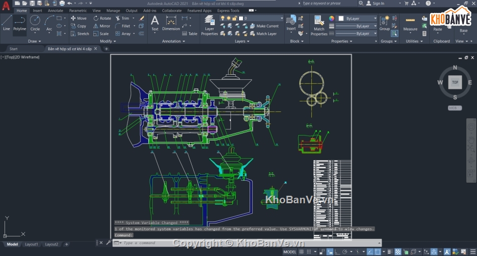Viewport: 477px width, 256px height.
Task: Toggle Dynamic Input in status bar
Action: point(330,252)
